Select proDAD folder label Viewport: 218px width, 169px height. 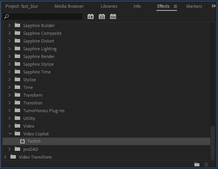coord(31,149)
